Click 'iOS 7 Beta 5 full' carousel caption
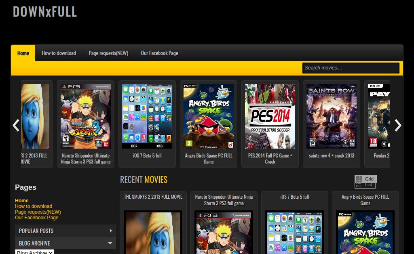 (x=147, y=155)
